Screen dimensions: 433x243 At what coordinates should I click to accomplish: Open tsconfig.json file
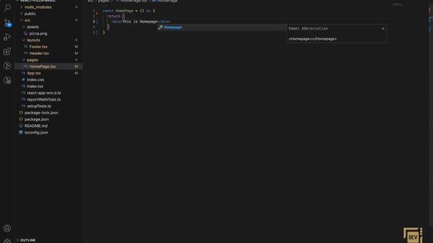36,133
